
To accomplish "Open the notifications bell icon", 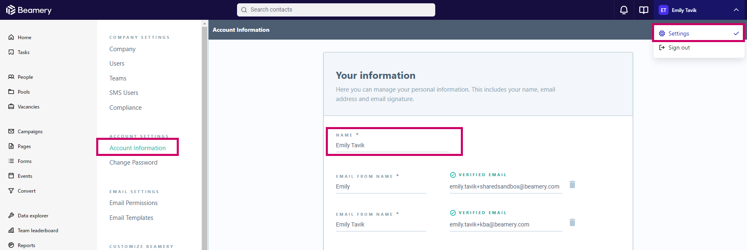I will tap(624, 10).
